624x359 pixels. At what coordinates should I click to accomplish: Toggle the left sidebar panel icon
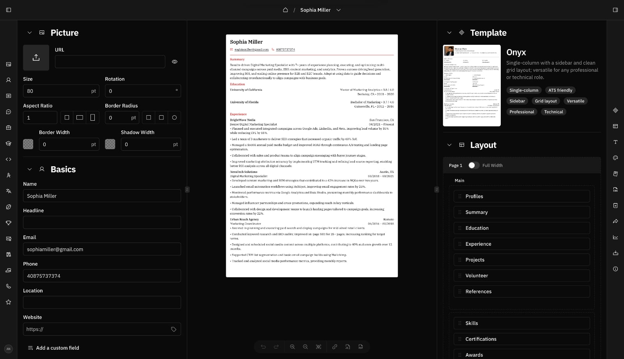pyautogui.click(x=9, y=10)
